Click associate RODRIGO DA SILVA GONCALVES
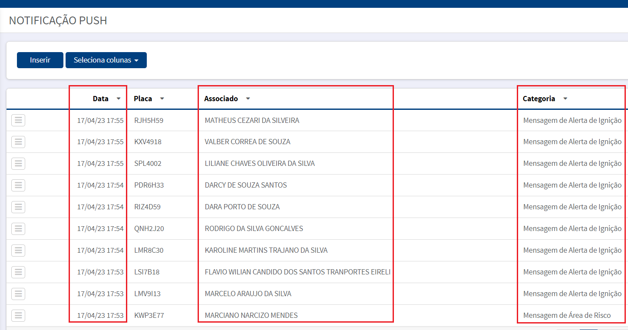Image resolution: width=628 pixels, height=330 pixels. [254, 229]
